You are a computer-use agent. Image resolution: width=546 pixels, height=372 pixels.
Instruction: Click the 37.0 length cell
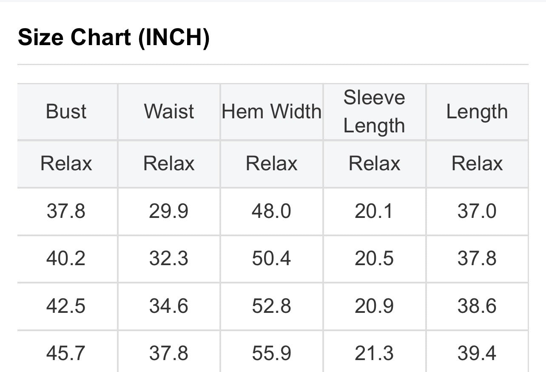[x=477, y=211]
